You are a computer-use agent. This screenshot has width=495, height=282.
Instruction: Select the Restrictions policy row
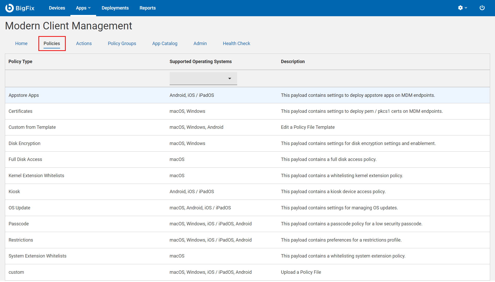tap(21, 240)
